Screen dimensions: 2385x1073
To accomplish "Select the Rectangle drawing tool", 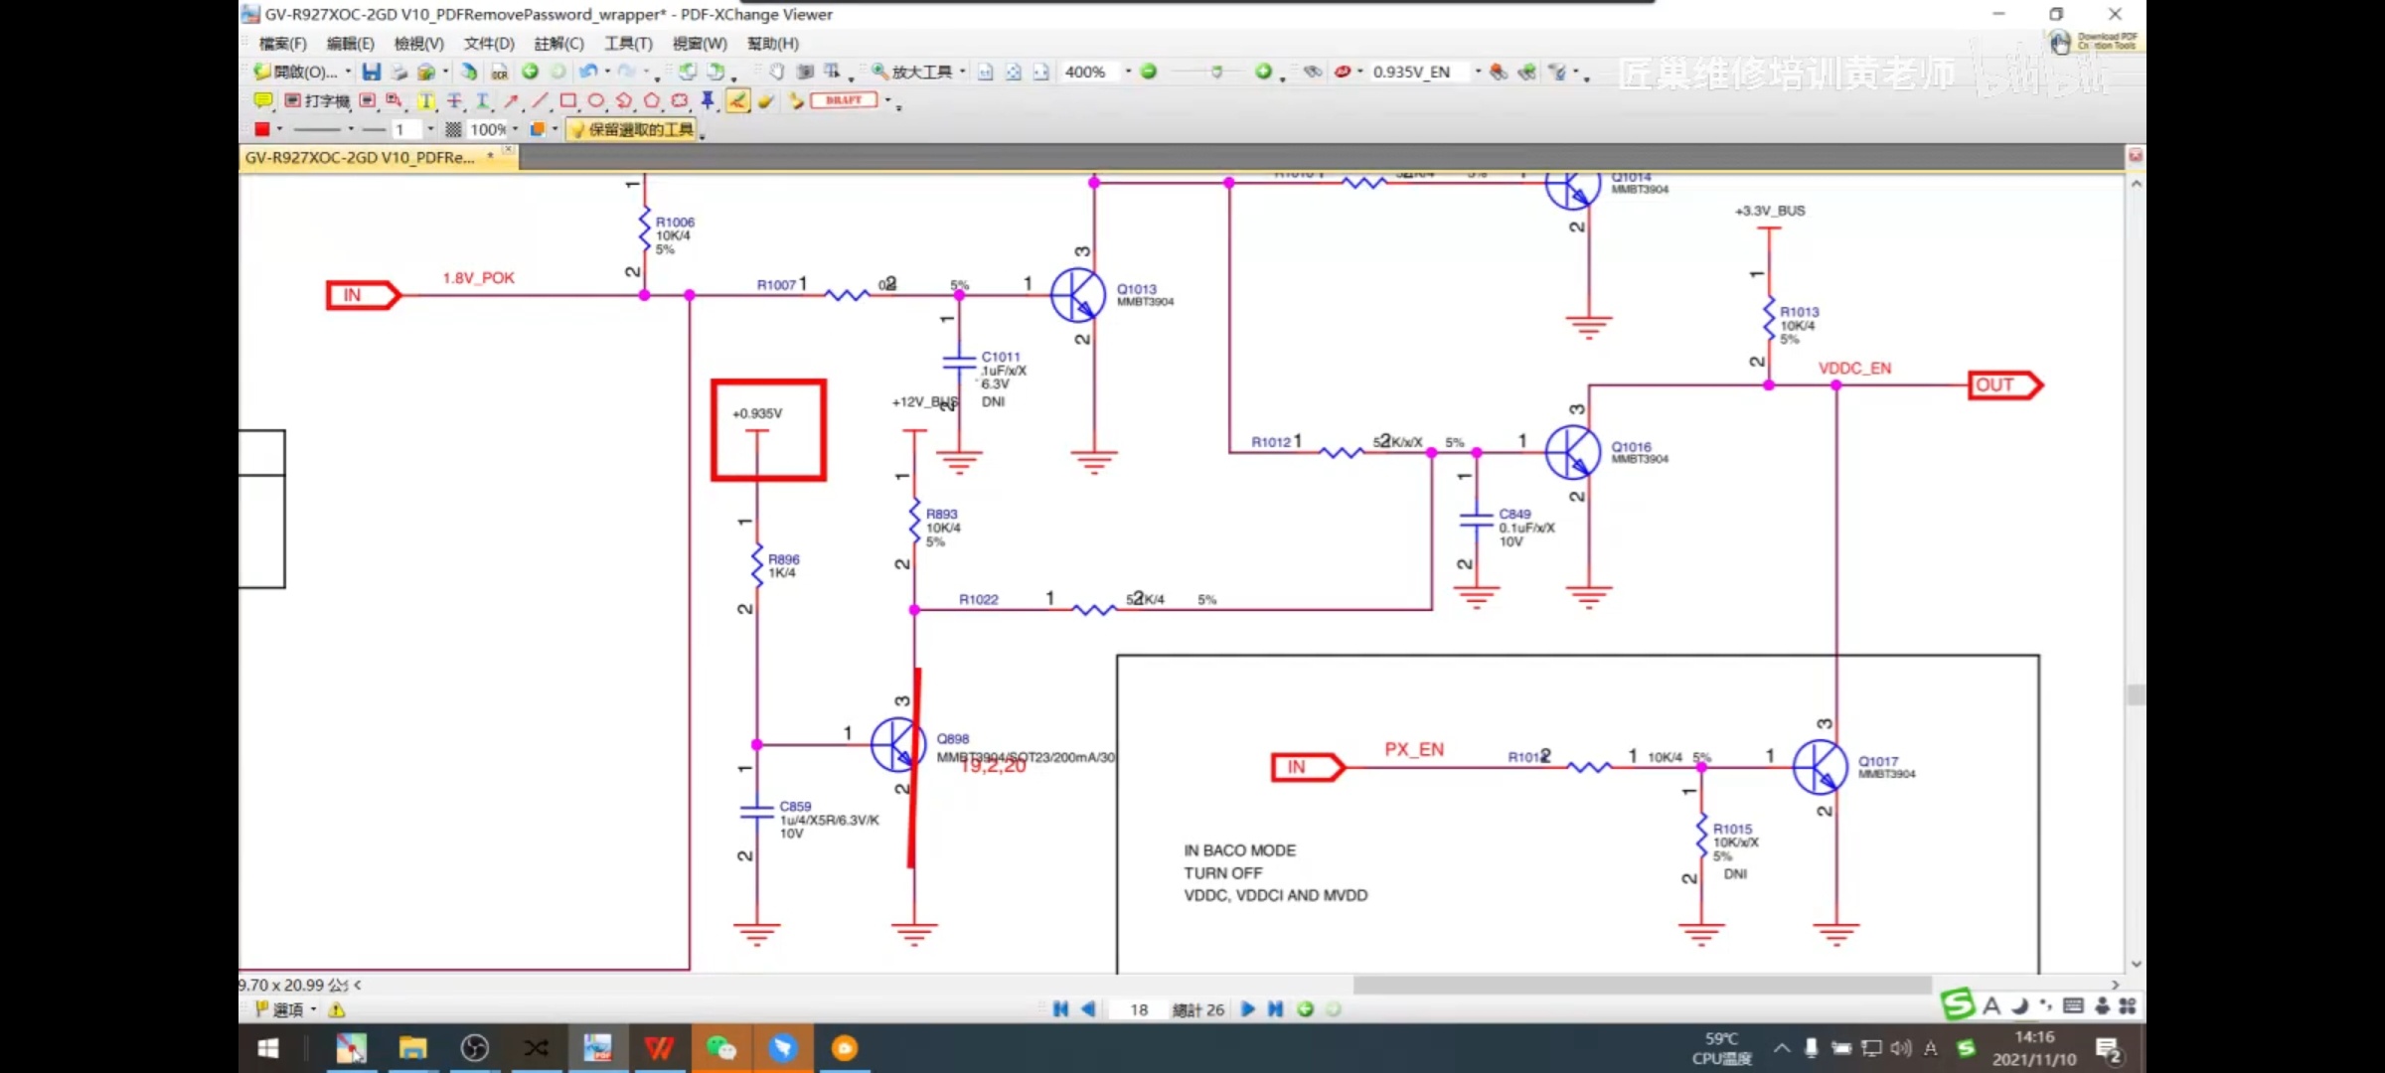I will [567, 100].
